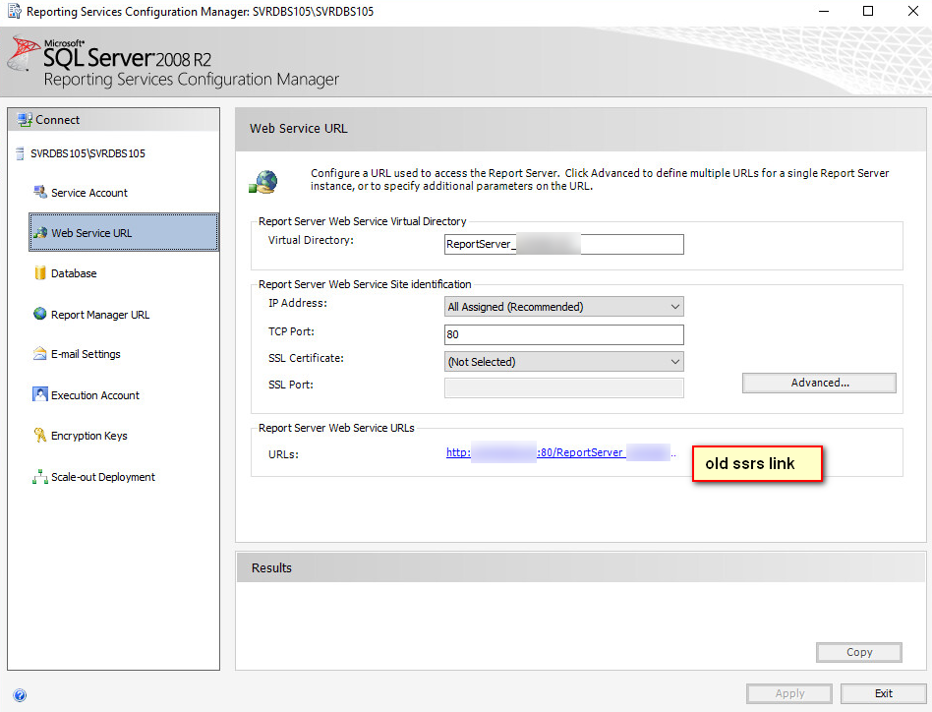The image size is (932, 712).
Task: Click the disabled SSL Port field
Action: (564, 387)
